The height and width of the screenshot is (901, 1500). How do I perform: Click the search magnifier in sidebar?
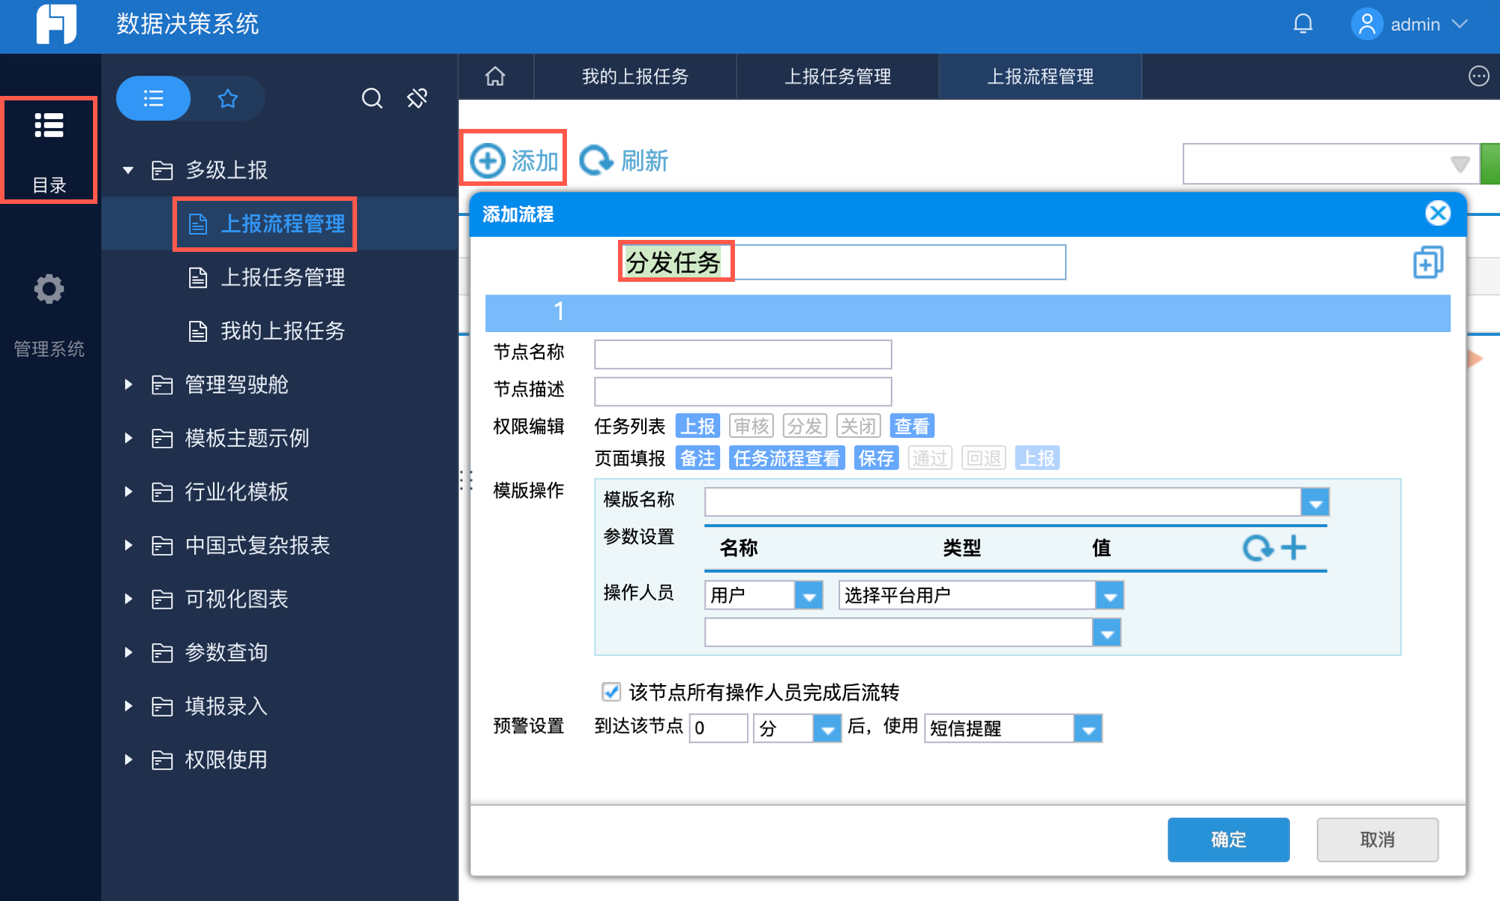[372, 98]
